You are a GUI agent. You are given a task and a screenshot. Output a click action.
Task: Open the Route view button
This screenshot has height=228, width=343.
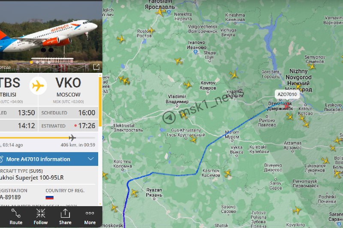point(16,216)
